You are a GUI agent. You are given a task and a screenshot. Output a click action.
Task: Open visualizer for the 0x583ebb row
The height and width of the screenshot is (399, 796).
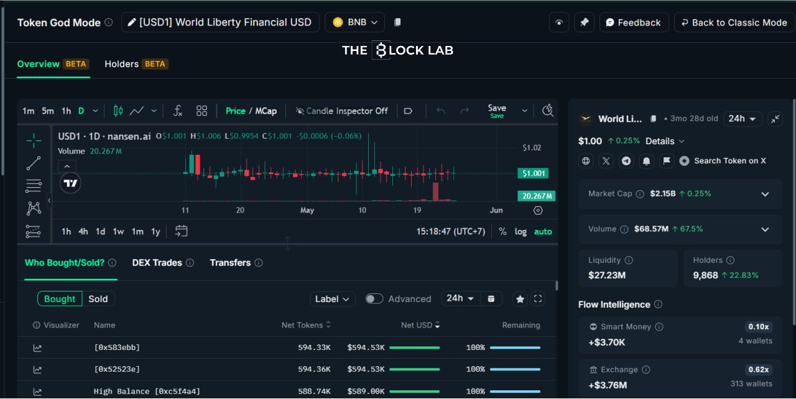(x=37, y=348)
